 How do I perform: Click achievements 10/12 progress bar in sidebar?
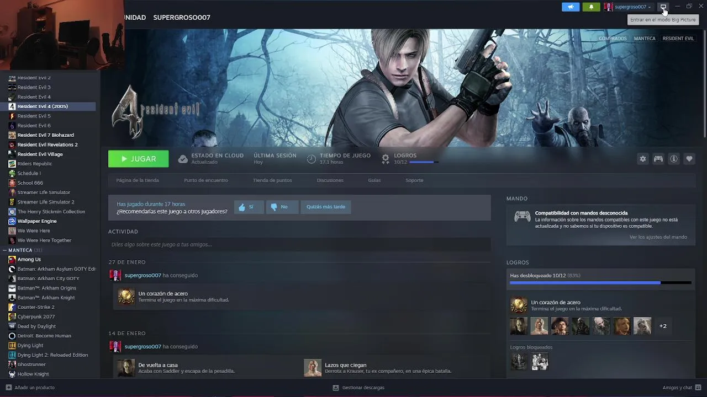600,283
